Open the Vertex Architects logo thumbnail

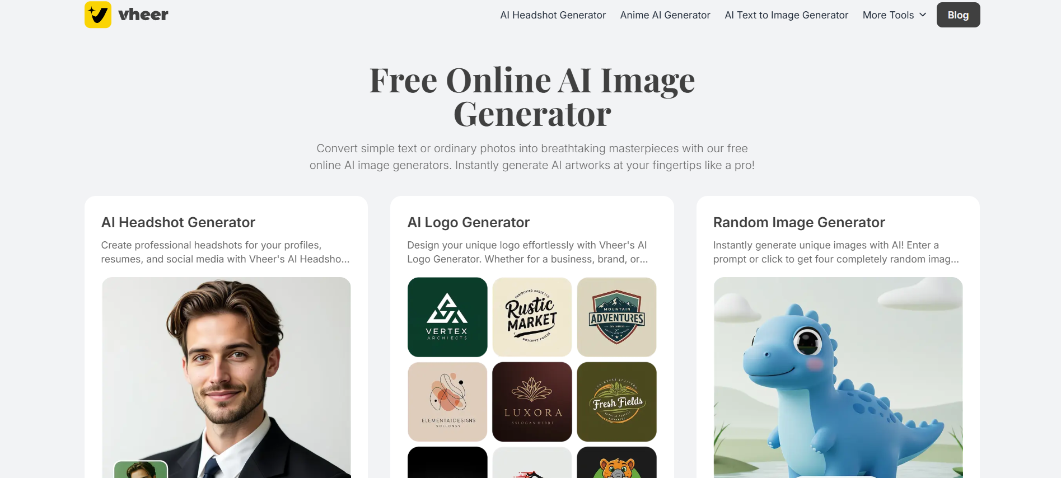point(447,317)
